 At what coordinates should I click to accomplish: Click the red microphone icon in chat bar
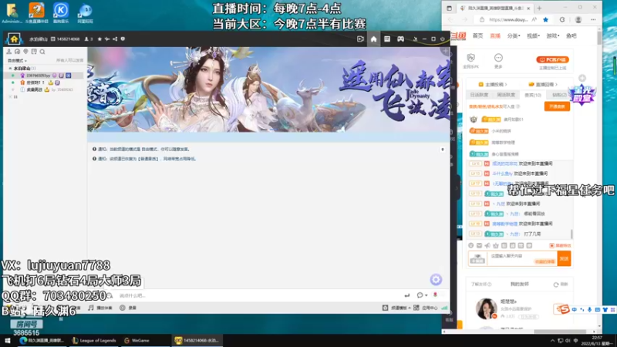point(435,295)
